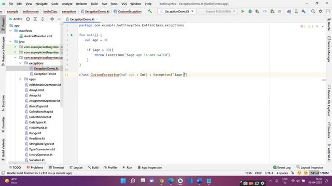The image size is (332, 186).
Task: Open Emulator side panel
Action: (x=329, y=130)
